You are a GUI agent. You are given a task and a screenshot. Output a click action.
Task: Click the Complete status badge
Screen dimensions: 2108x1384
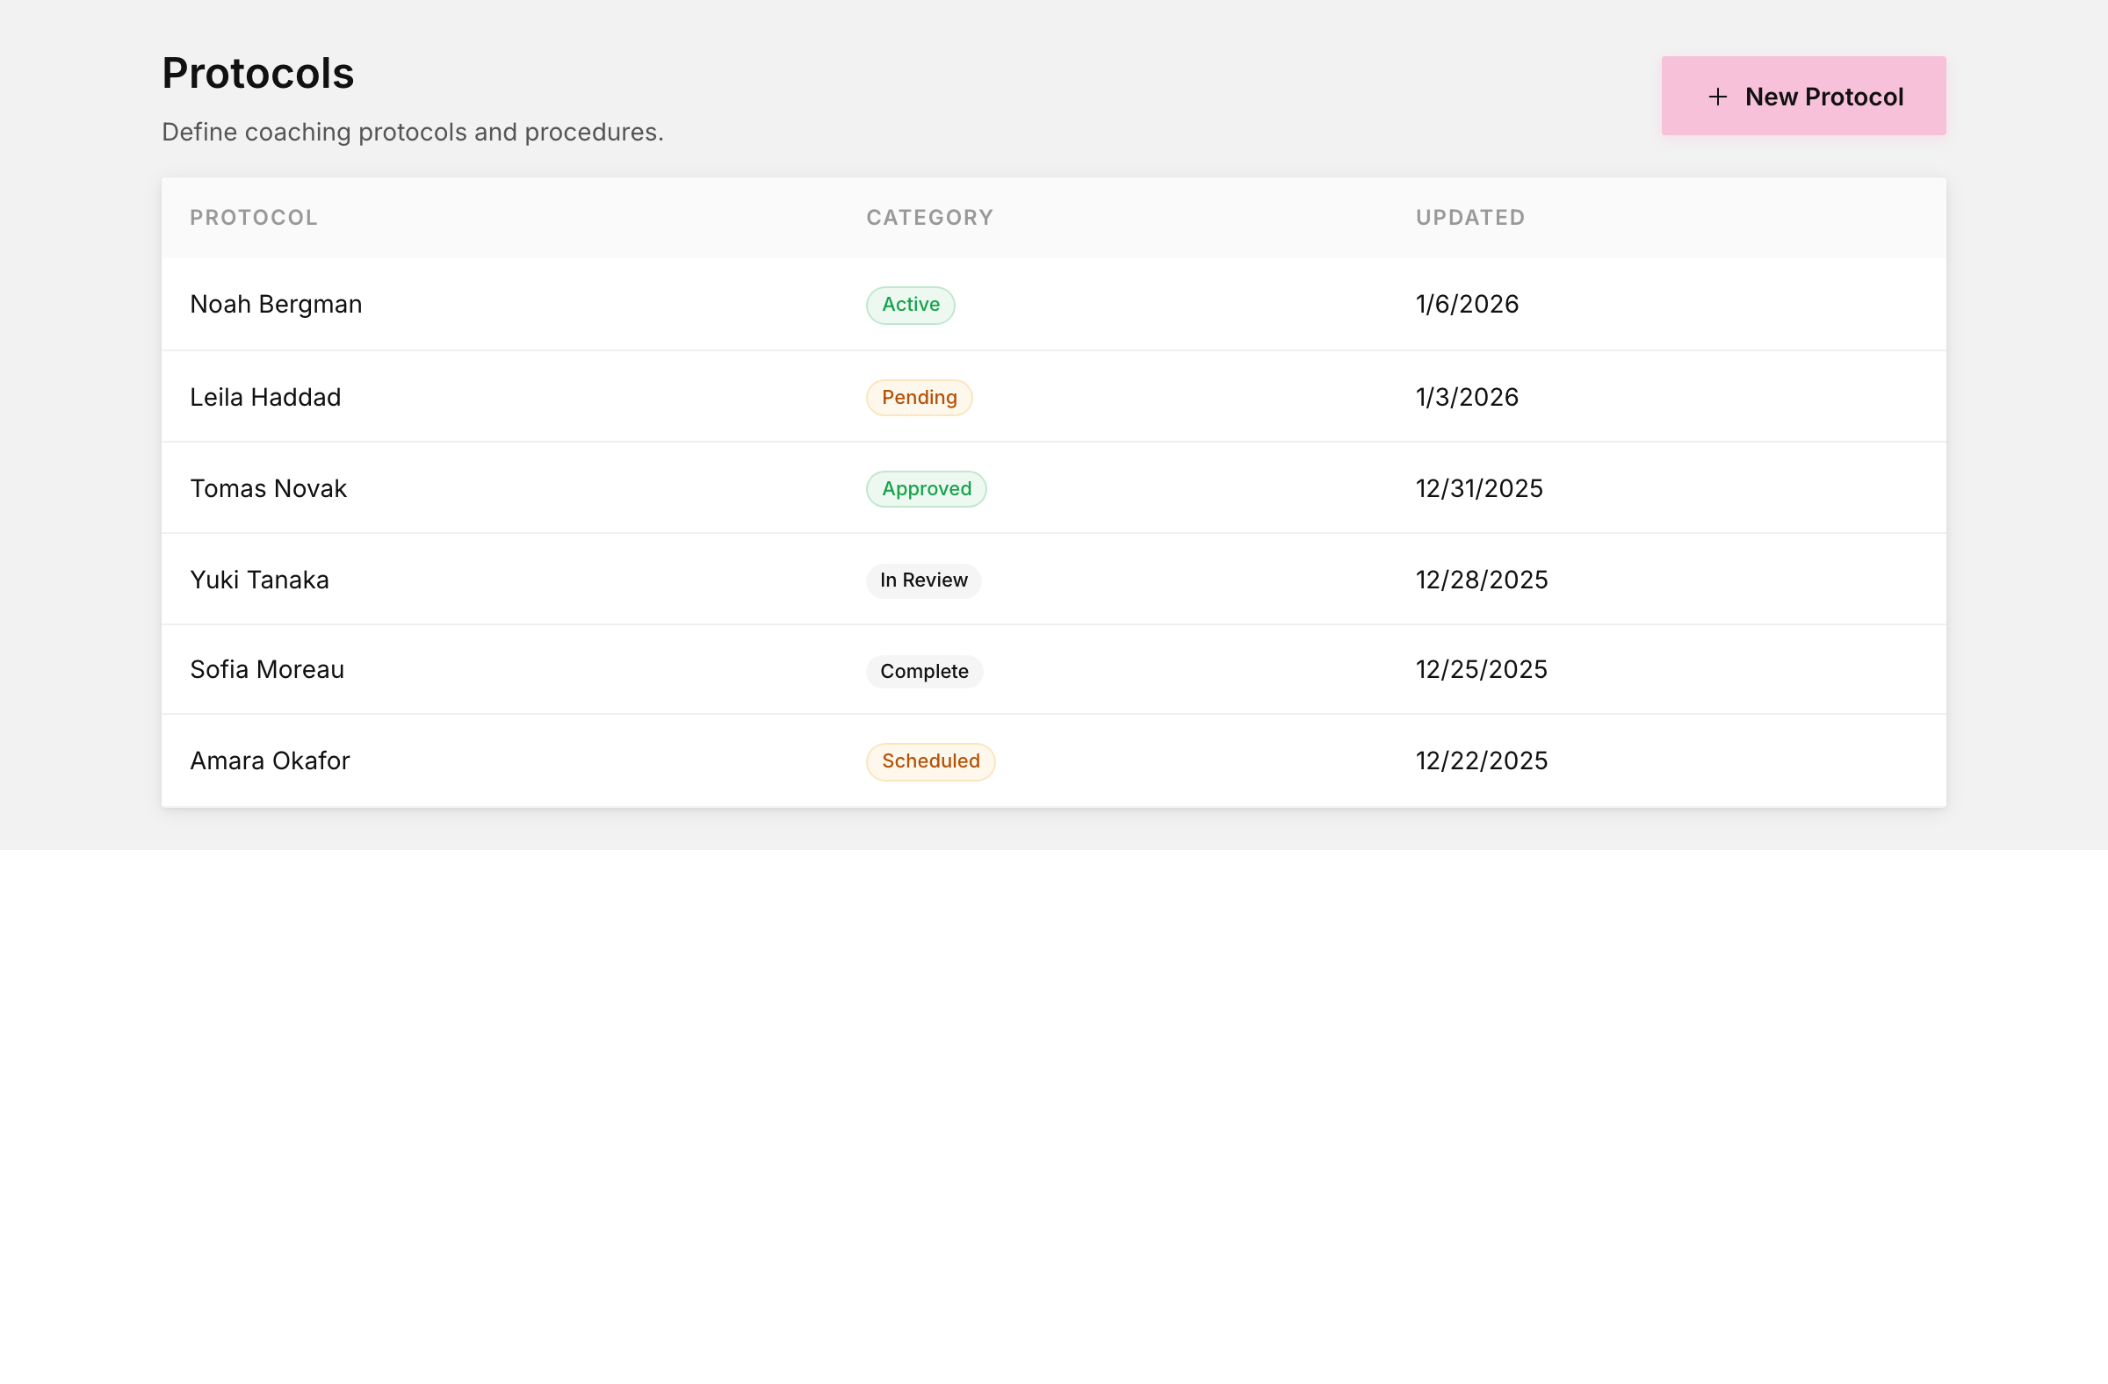[x=924, y=671]
